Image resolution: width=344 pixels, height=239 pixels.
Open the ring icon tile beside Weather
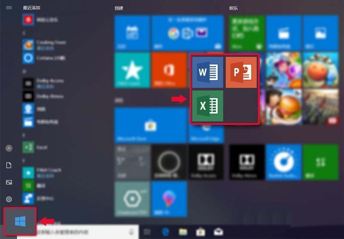[x=169, y=162]
